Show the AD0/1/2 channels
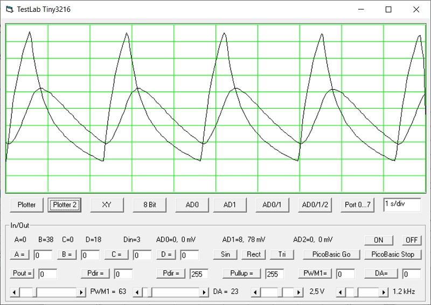The height and width of the screenshot is (305, 431). (315, 205)
